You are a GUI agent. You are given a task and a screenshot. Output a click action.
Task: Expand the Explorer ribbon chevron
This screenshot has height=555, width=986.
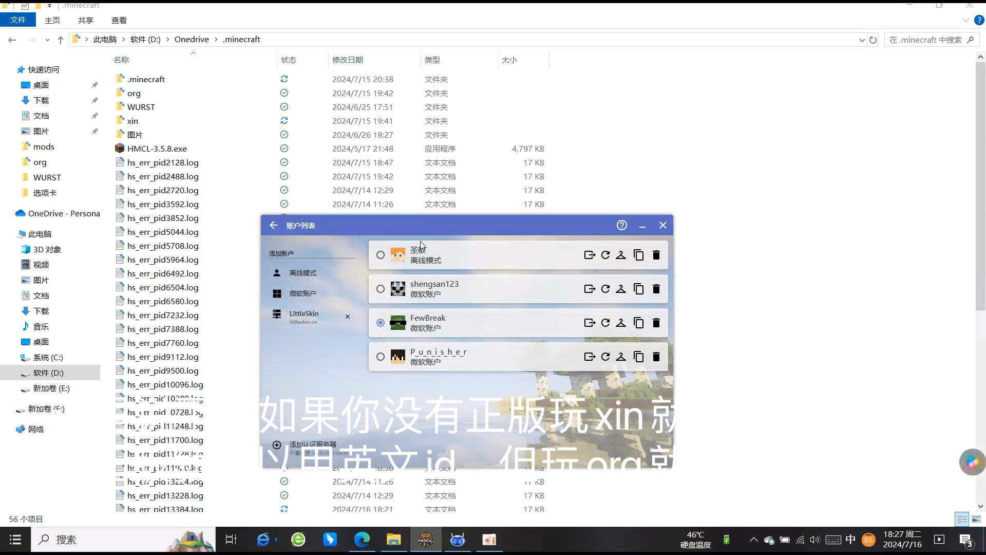[965, 20]
